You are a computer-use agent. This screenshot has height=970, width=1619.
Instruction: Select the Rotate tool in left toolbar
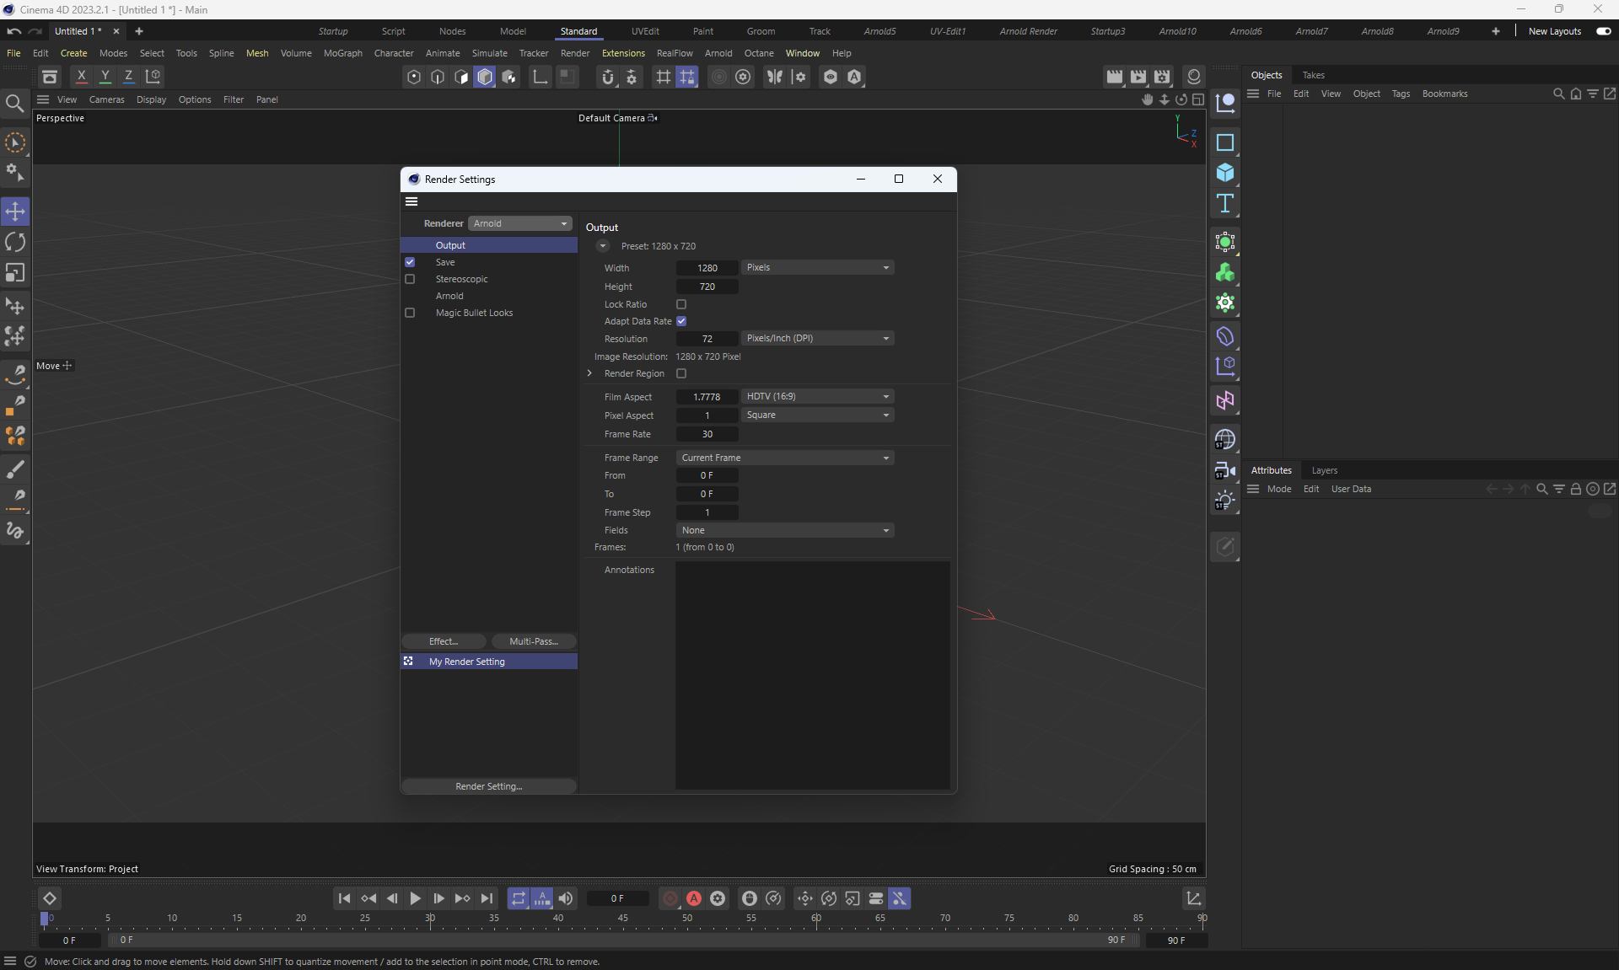[x=15, y=243]
